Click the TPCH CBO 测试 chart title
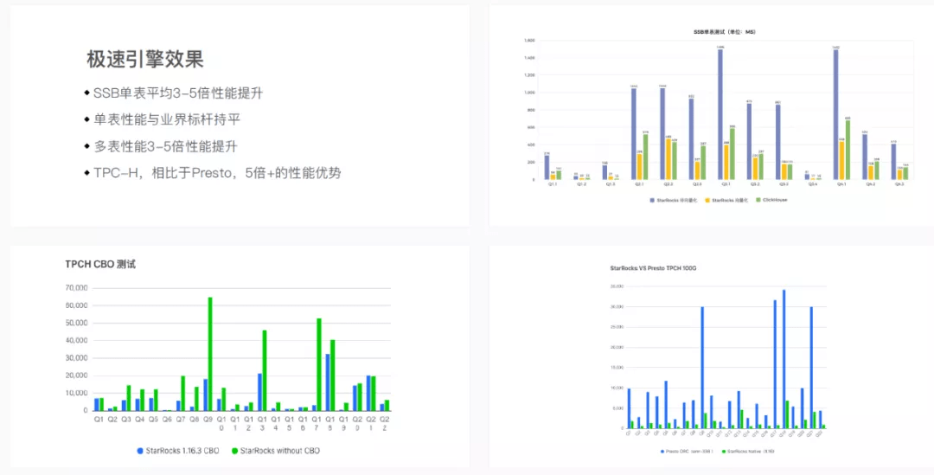This screenshot has width=934, height=475. point(100,264)
